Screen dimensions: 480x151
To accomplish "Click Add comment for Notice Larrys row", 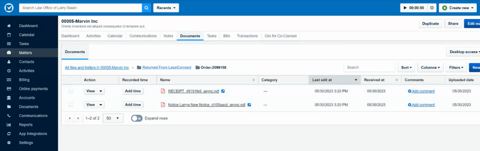I will (x=421, y=105).
